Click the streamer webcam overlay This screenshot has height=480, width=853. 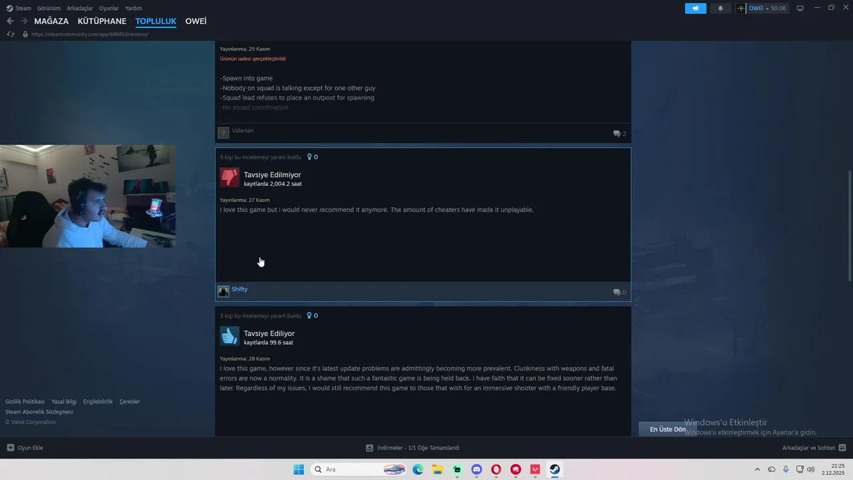pos(88,196)
